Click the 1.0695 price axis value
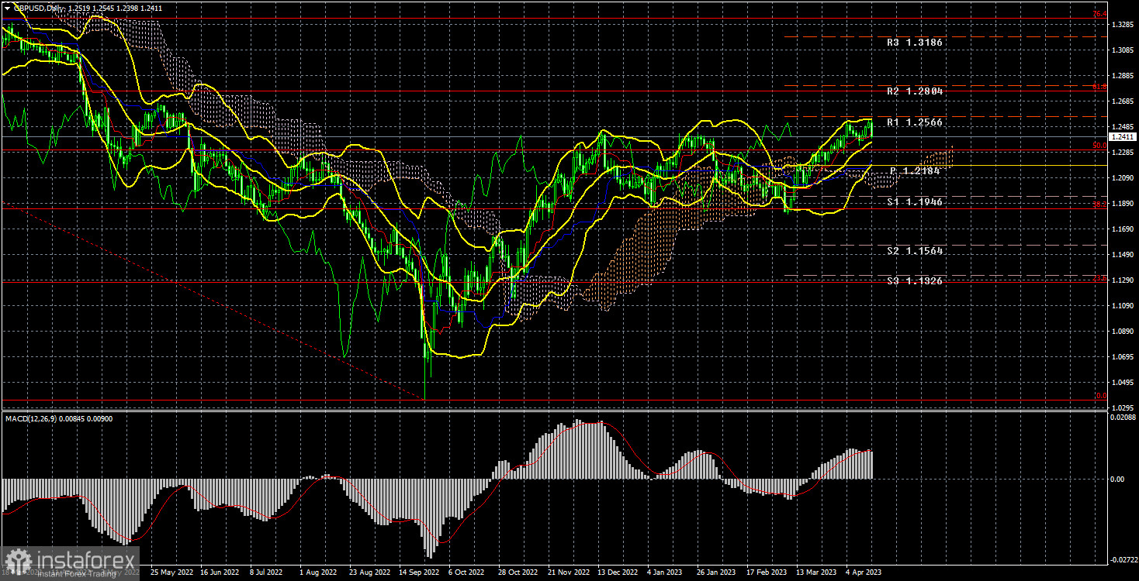The image size is (1139, 581). coord(1122,357)
